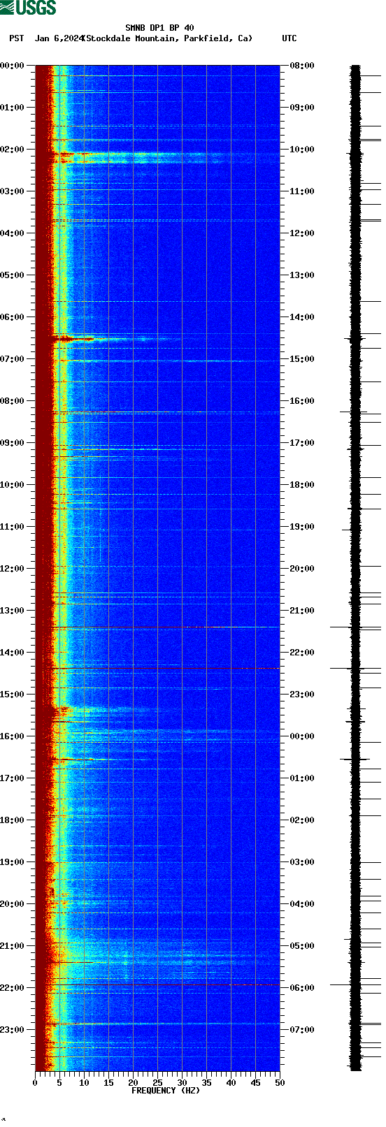Click the 50 Hz frequency tick label

[280, 1083]
